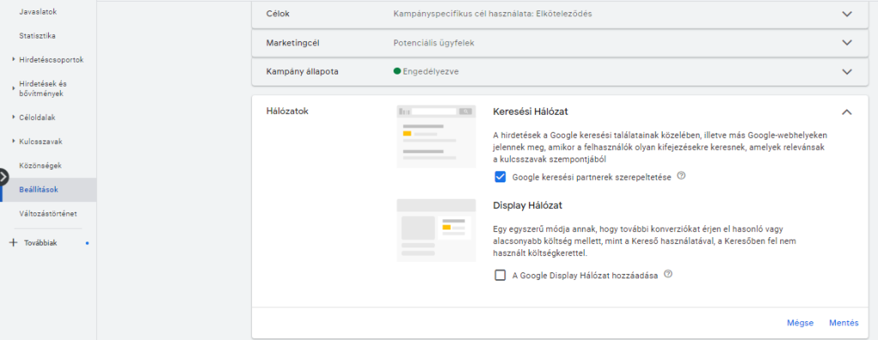
Task: Expand the Célok settings row chevron
Action: click(846, 14)
